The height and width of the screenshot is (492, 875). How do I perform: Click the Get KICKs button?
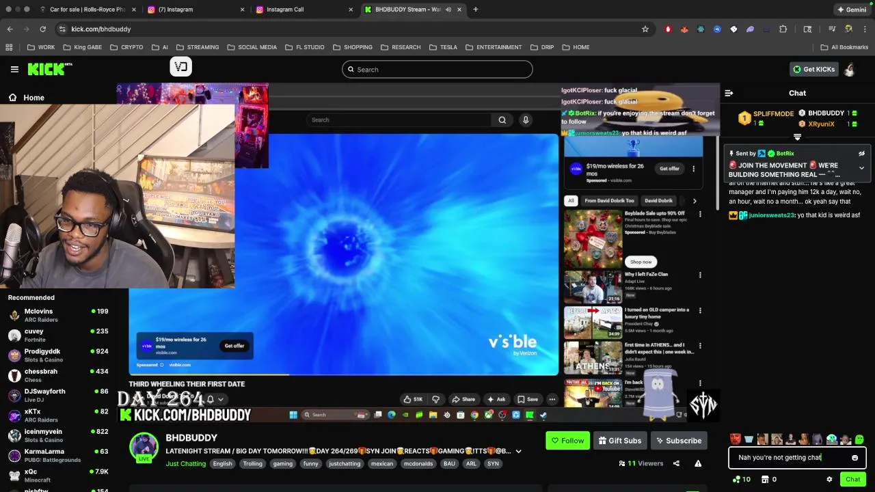point(813,69)
